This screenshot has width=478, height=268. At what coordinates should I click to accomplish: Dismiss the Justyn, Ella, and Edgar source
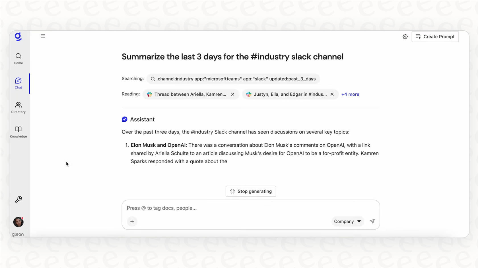[332, 94]
